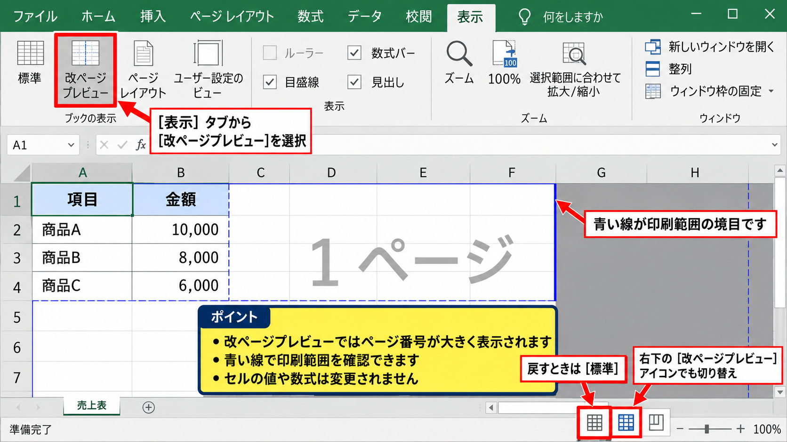787x442 pixels.
Task: Click status bar 標準 view icon
Action: [594, 423]
